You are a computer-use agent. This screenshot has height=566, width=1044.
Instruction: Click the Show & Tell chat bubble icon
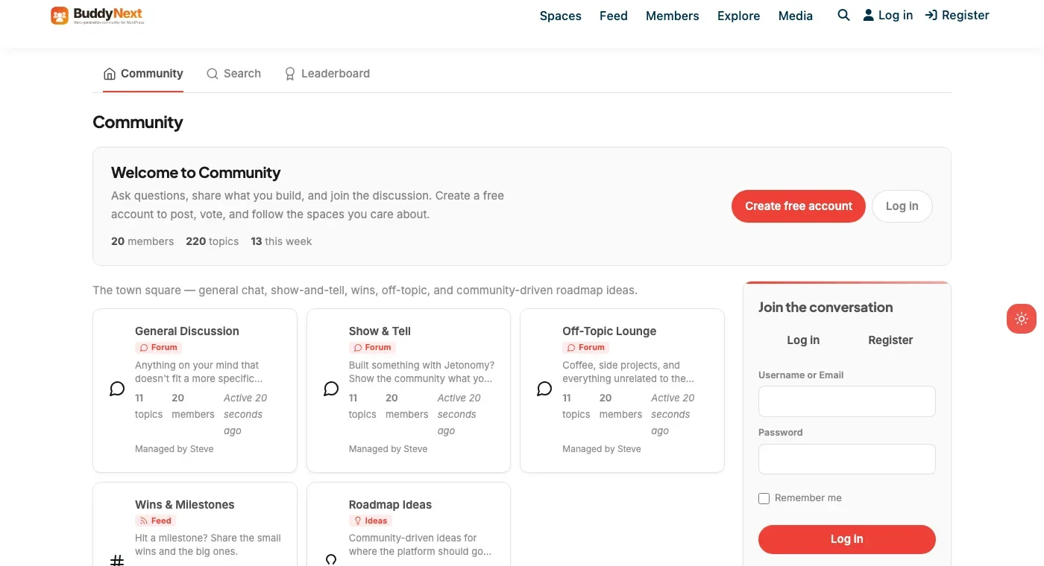(331, 389)
